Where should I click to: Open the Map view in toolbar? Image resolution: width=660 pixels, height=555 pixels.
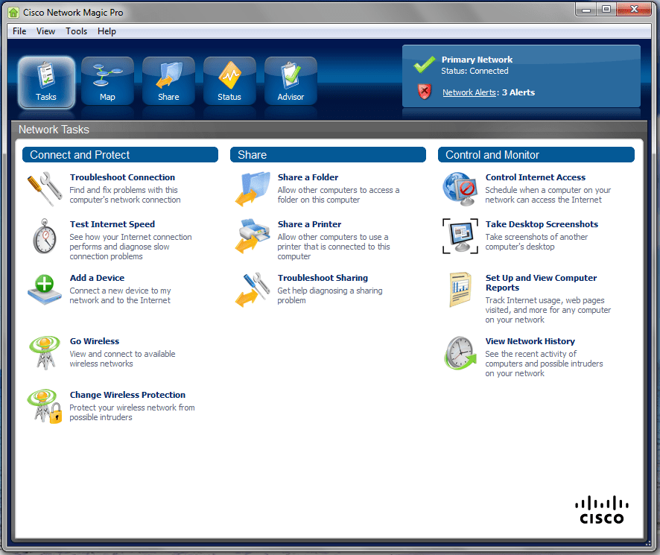pyautogui.click(x=107, y=81)
